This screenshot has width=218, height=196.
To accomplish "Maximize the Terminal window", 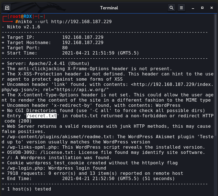I will coord(202,8).
